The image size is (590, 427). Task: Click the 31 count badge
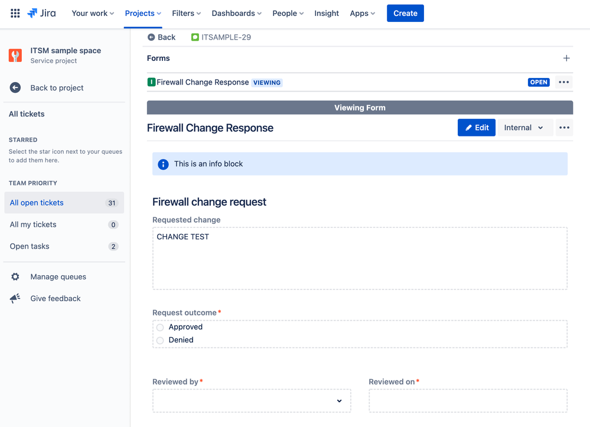(112, 203)
